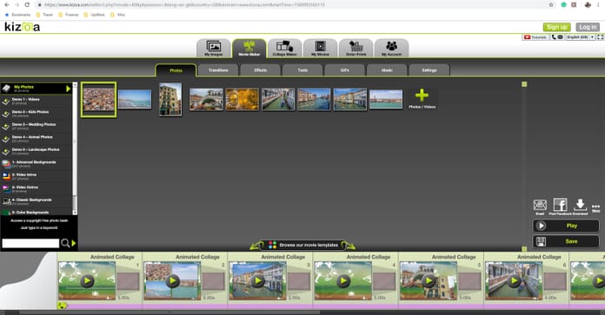Open the Travel bookmarks folder
Viewport: 605px width, 315px height.
pos(44,15)
